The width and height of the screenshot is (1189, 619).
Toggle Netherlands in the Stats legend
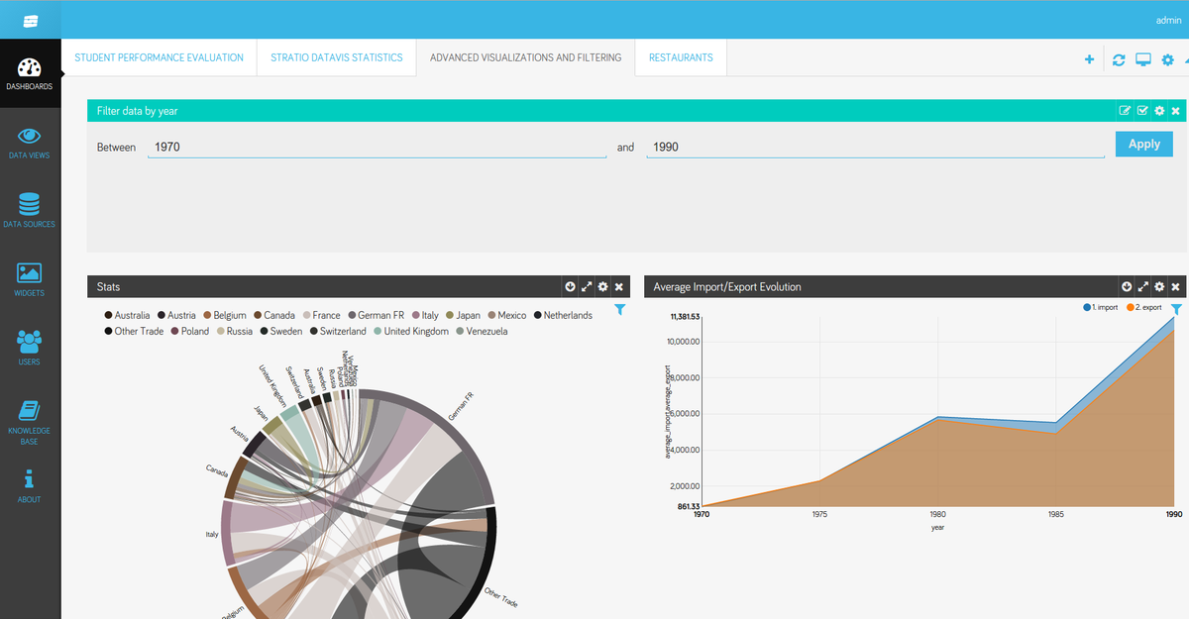(x=563, y=315)
